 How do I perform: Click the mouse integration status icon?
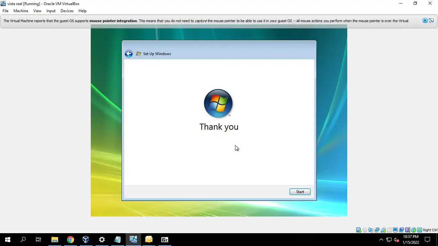point(414,230)
